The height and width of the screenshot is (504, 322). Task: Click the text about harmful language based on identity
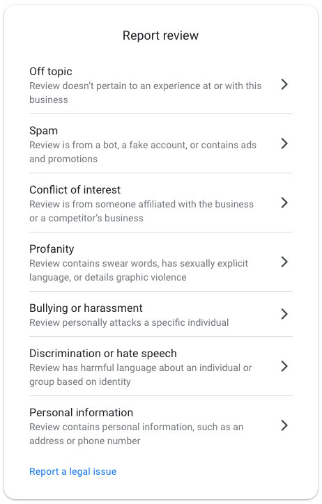click(x=141, y=375)
